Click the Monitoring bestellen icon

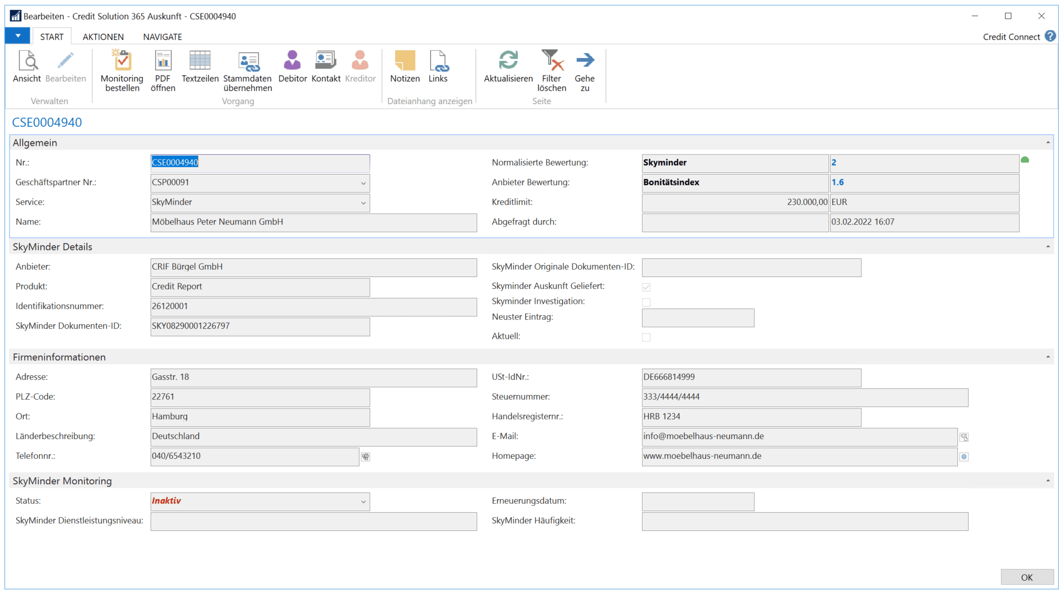click(x=122, y=61)
